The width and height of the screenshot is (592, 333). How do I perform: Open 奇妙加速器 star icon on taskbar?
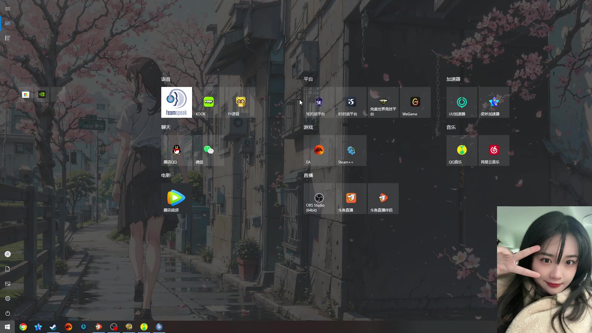click(38, 327)
